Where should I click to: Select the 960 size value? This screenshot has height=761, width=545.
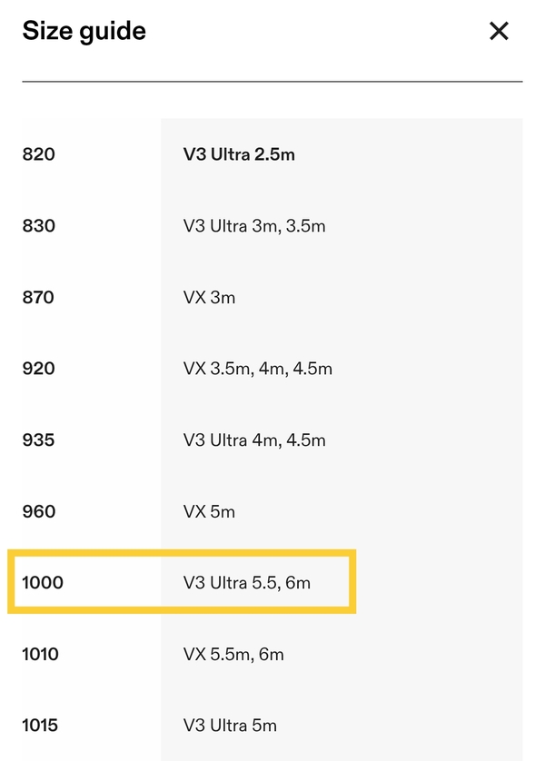[x=39, y=511]
